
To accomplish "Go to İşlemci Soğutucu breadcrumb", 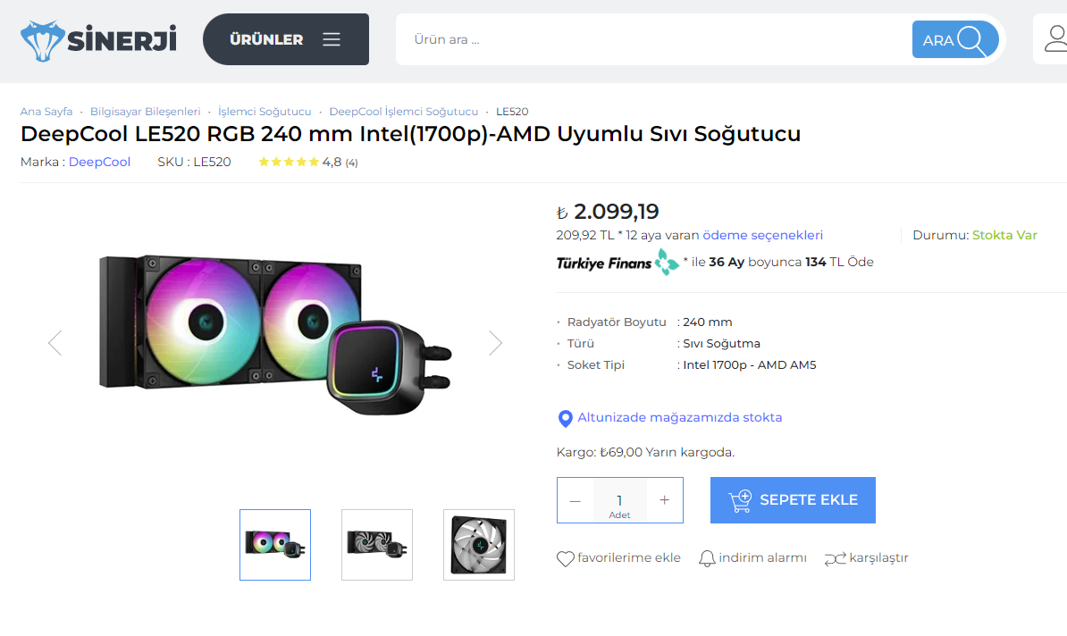I will click(265, 112).
